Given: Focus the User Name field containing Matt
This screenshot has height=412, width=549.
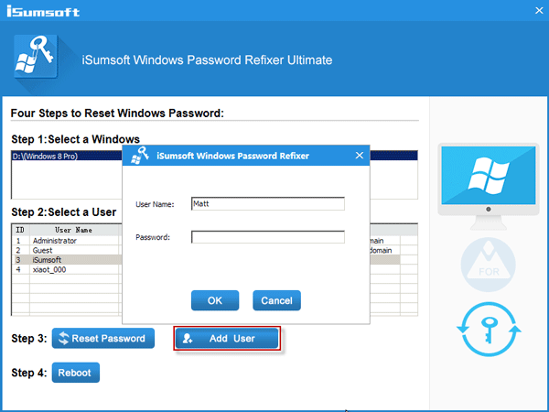Looking at the screenshot, I should point(268,204).
